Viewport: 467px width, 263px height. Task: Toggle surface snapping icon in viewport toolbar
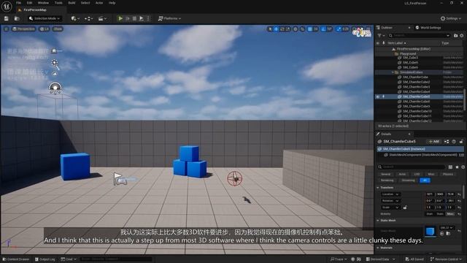click(302, 29)
